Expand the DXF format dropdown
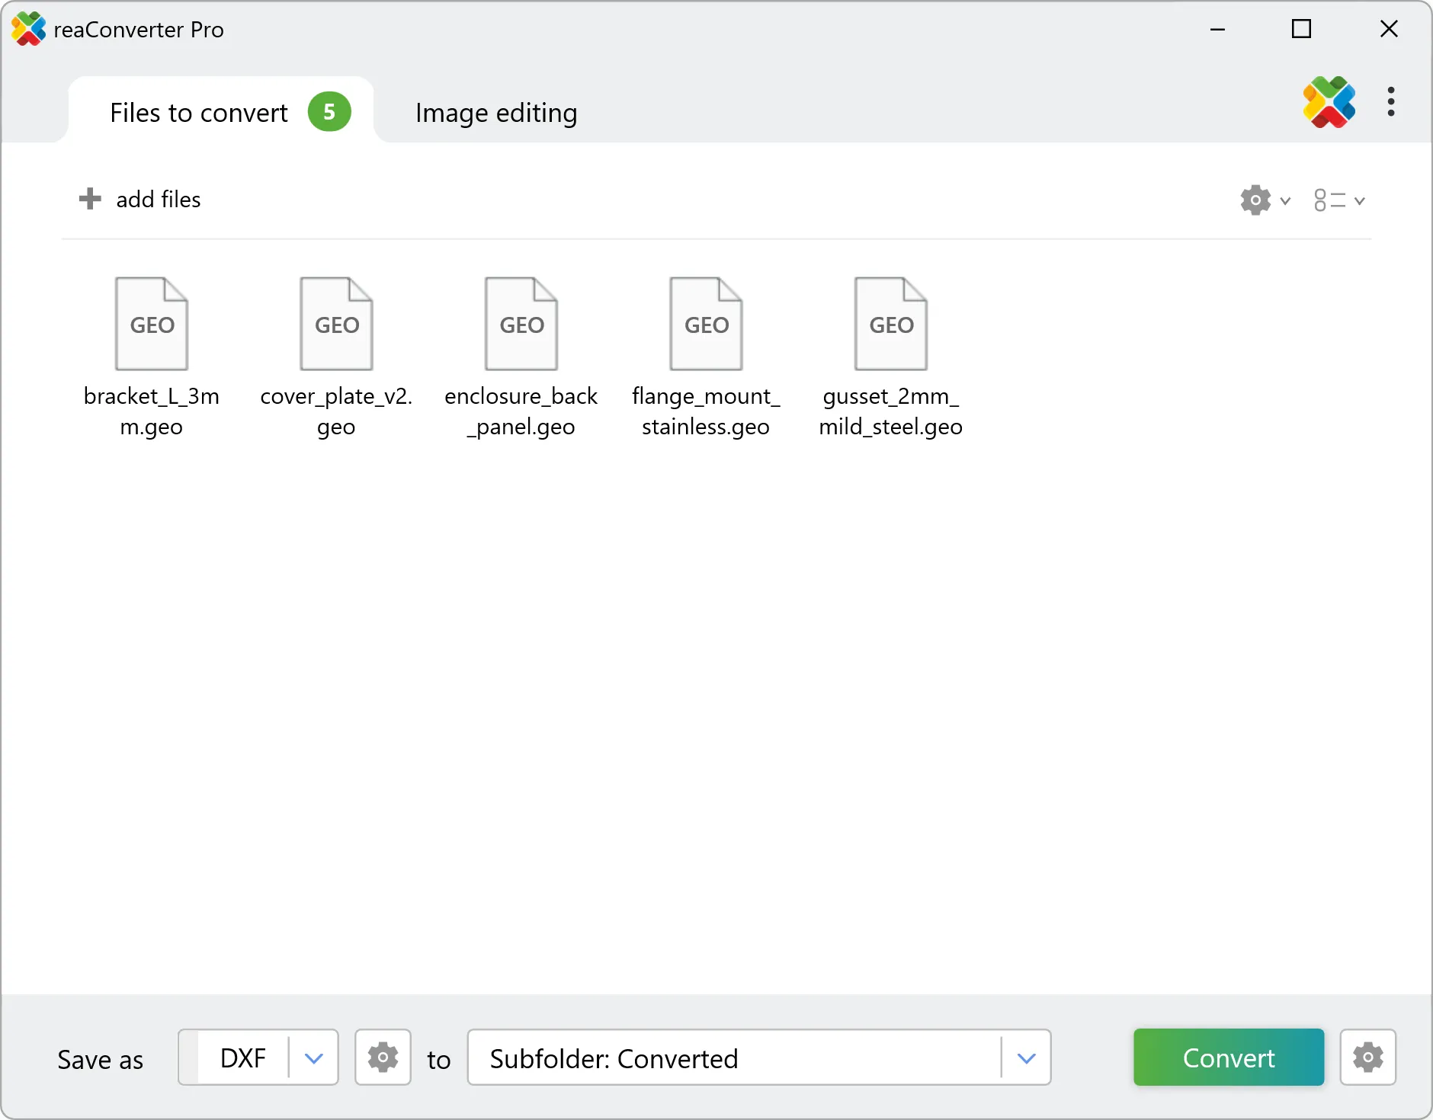Screen dimensions: 1433x1120 point(313,1058)
